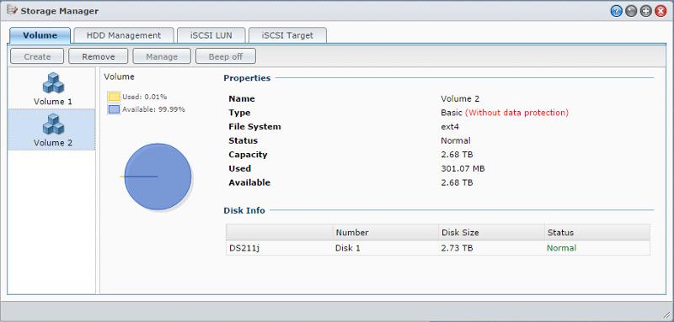
Task: Select the Volume 2 cubes icon
Action: [x=53, y=124]
